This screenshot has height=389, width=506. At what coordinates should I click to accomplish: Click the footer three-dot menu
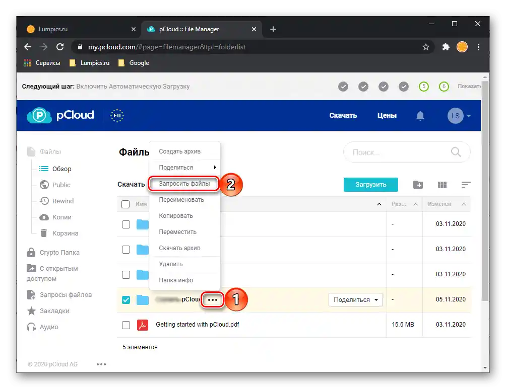(x=101, y=364)
